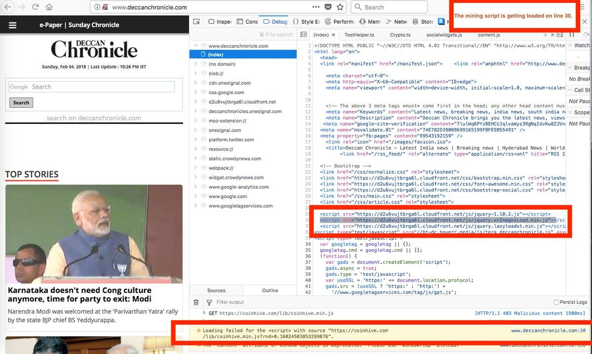Close the (index) source tab

333,35
